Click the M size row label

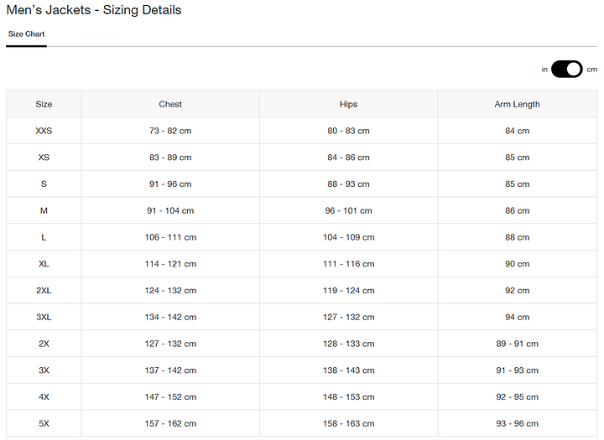coord(44,211)
